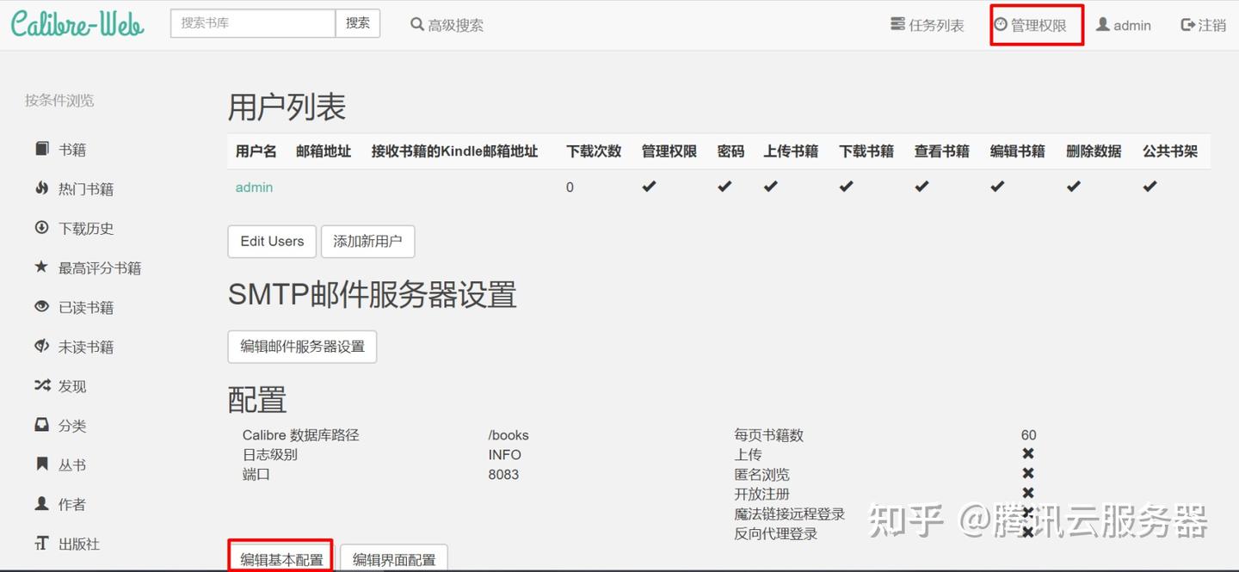Select the 书籍 book icon in sidebar
This screenshot has height=572, width=1239.
point(42,148)
